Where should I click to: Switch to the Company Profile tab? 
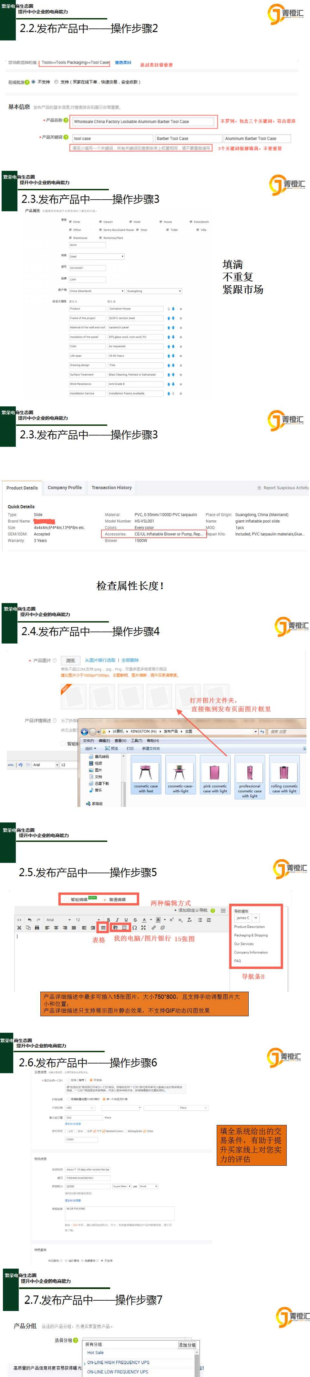(65, 488)
